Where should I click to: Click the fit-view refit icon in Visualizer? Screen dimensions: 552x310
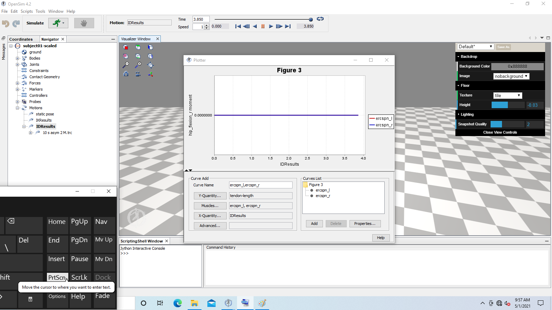coord(150,65)
